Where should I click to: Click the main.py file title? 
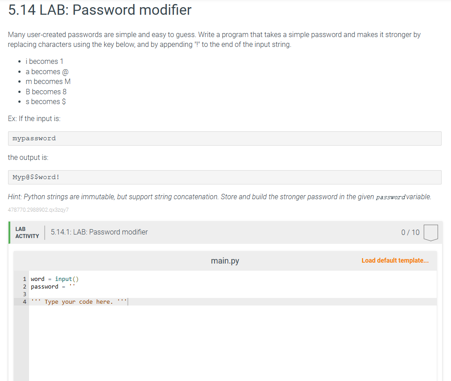[x=225, y=260]
